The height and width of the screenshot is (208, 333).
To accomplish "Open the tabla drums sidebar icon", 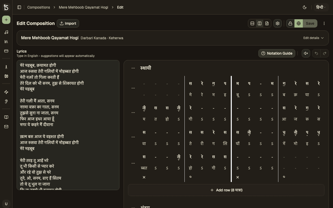I will tap(6, 76).
